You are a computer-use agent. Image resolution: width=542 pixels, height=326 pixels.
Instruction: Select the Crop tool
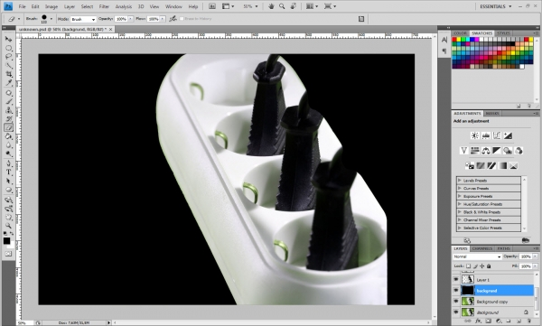[x=8, y=74]
